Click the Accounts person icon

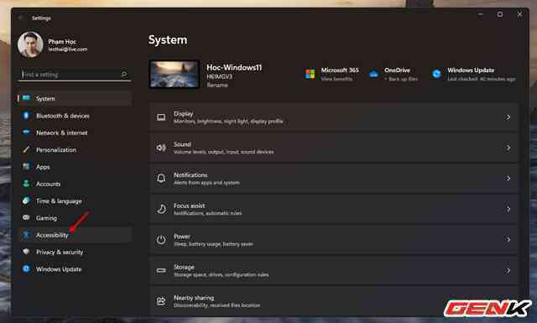(x=26, y=184)
